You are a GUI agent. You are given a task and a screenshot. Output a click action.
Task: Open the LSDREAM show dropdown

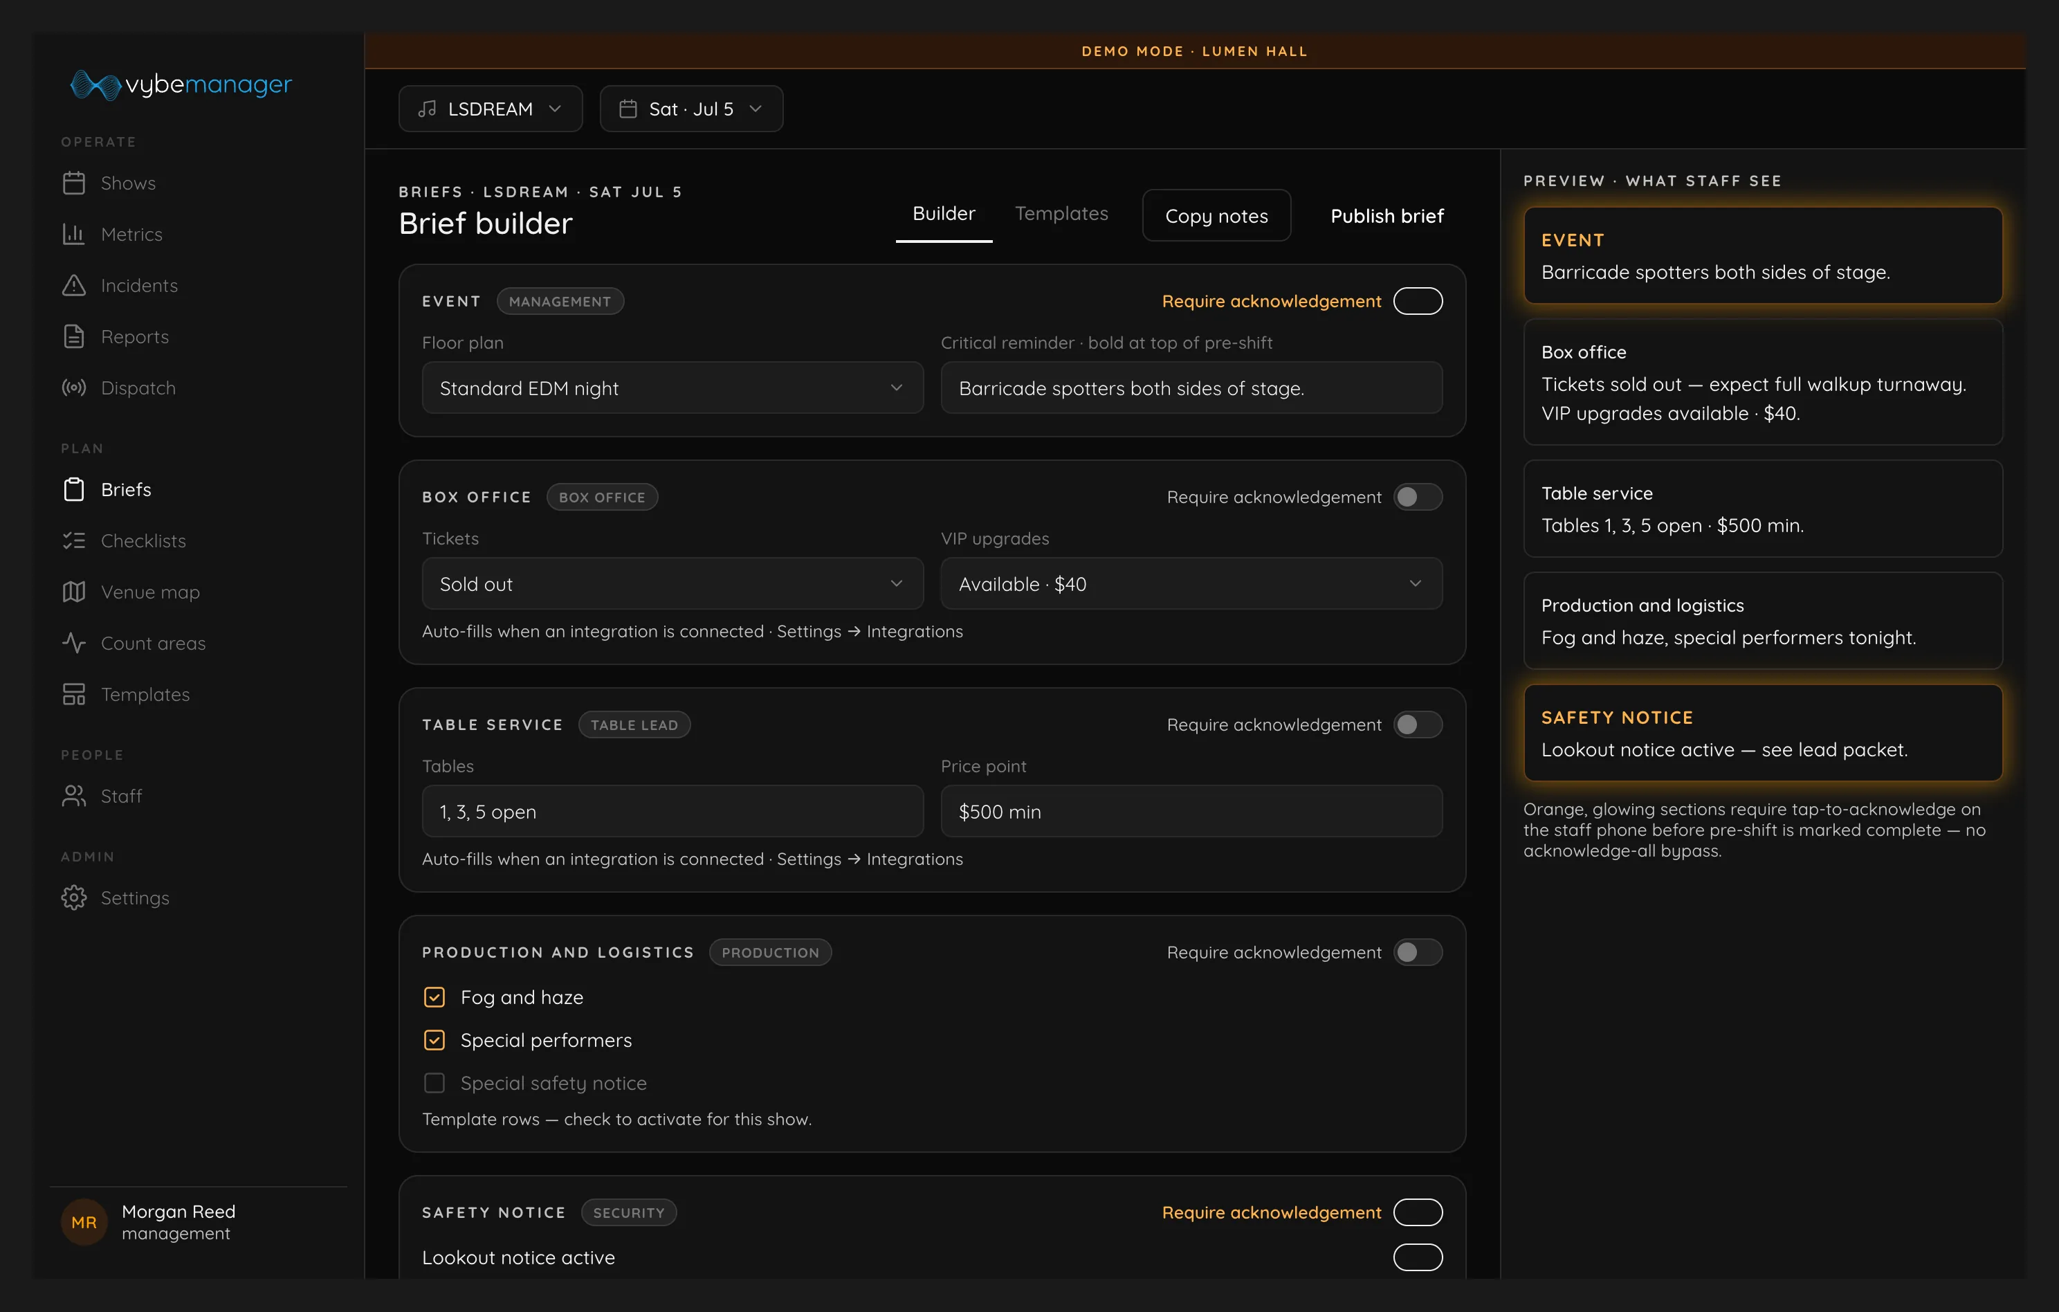[491, 109]
